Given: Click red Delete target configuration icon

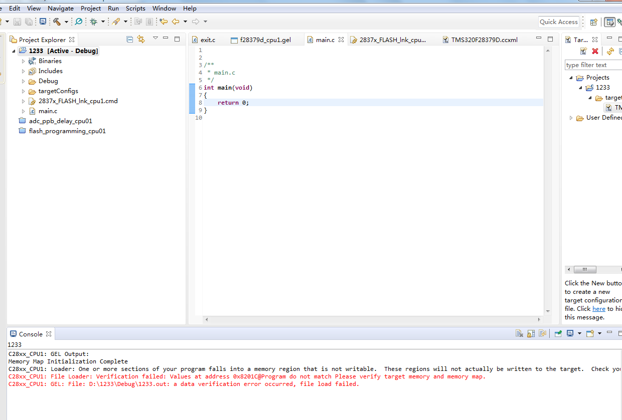Looking at the screenshot, I should click(595, 51).
